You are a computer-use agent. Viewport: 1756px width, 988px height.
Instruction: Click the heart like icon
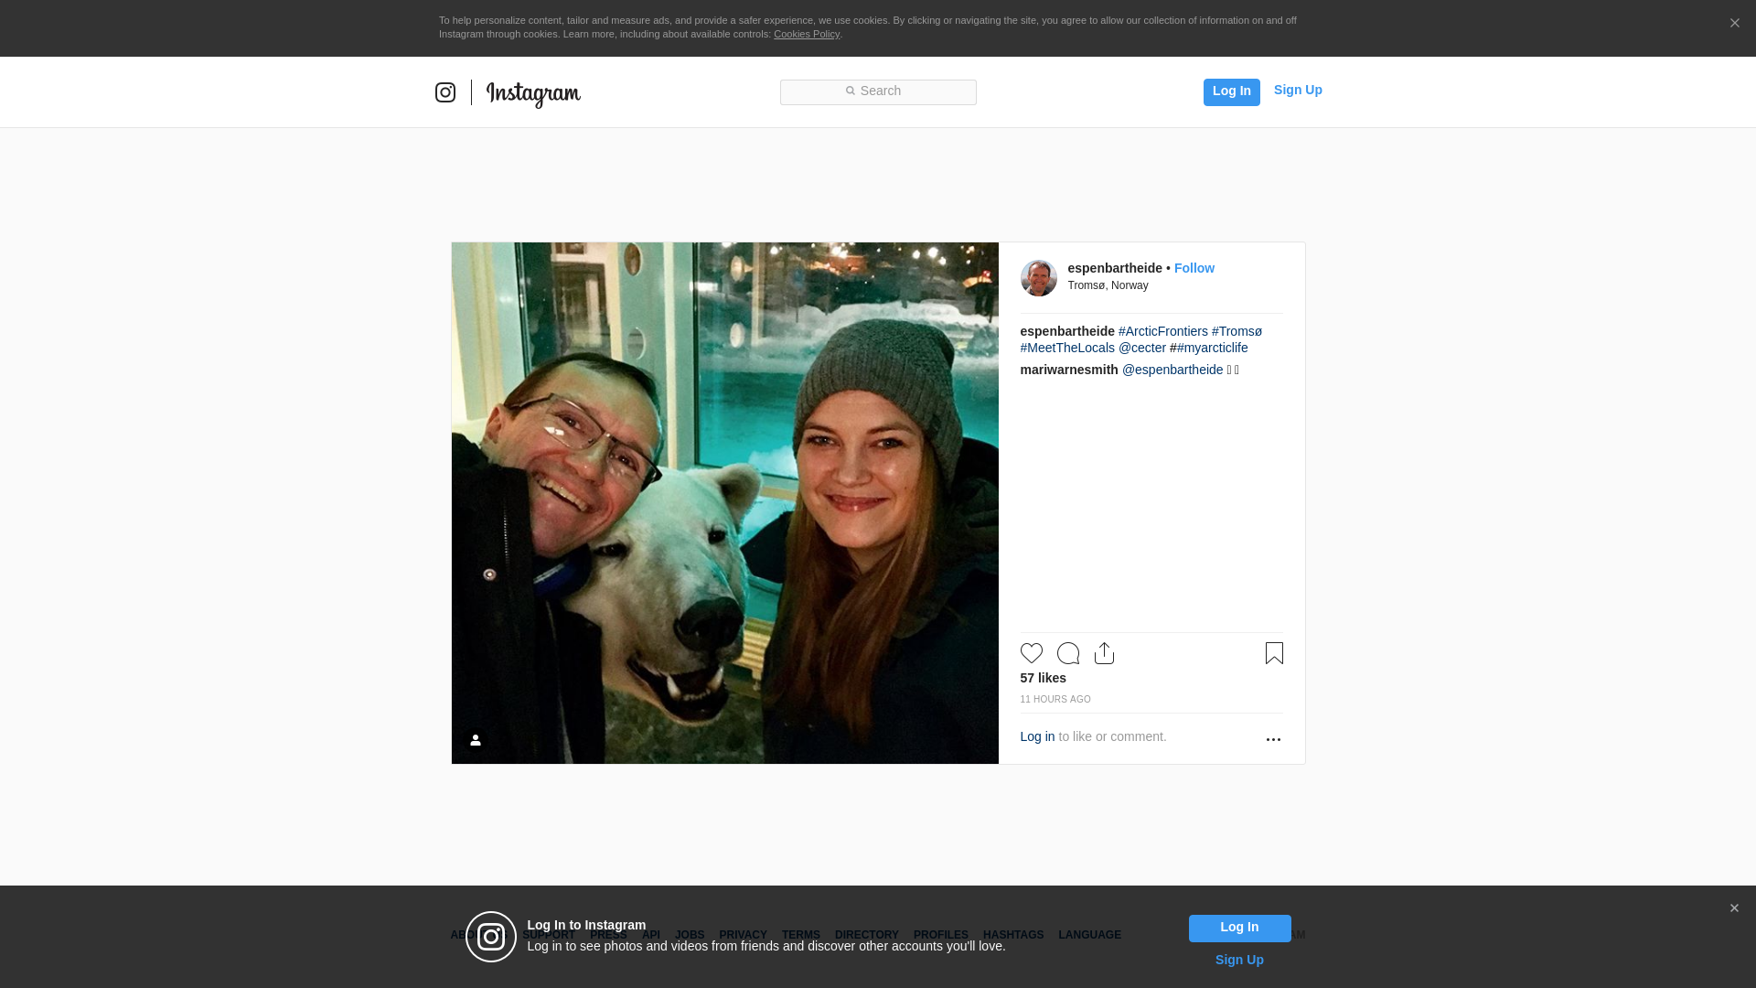(x=1031, y=653)
